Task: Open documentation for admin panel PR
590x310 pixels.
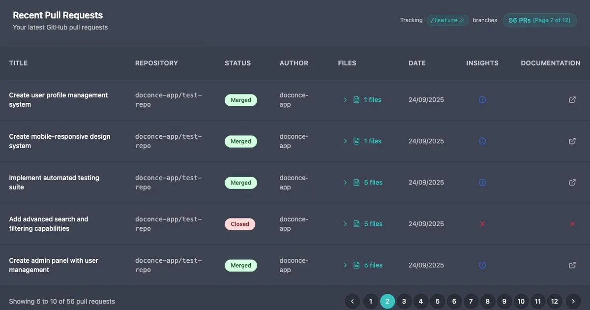Action: coord(572,265)
